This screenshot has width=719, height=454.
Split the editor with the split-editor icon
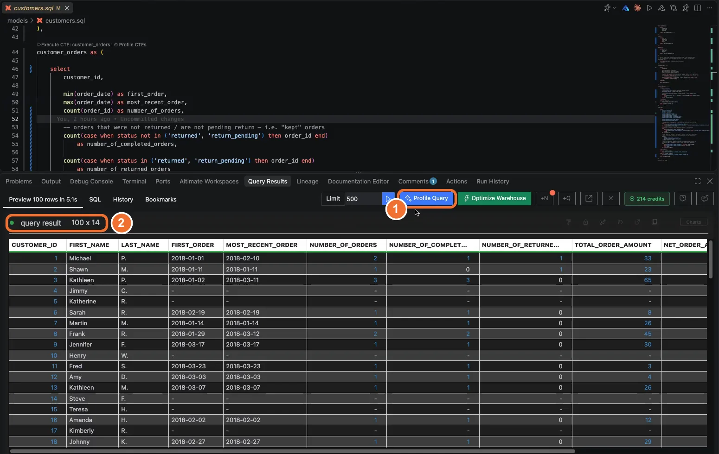click(x=698, y=8)
